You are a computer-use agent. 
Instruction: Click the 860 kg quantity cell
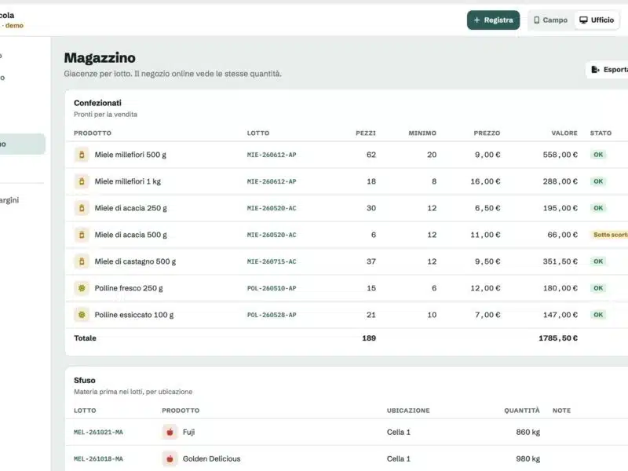tap(528, 433)
